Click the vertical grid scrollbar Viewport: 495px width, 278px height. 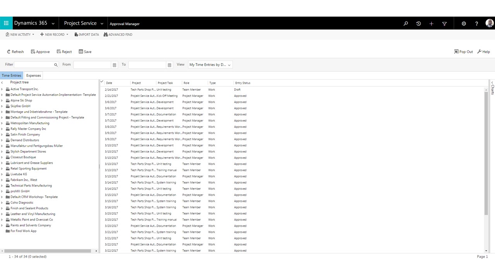click(x=486, y=153)
